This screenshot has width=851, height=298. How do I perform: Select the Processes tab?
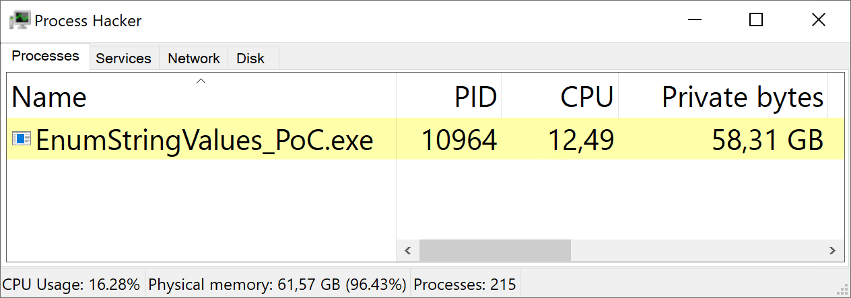coord(46,57)
